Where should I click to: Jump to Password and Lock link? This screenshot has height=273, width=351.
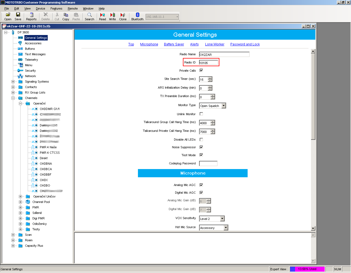245,44
